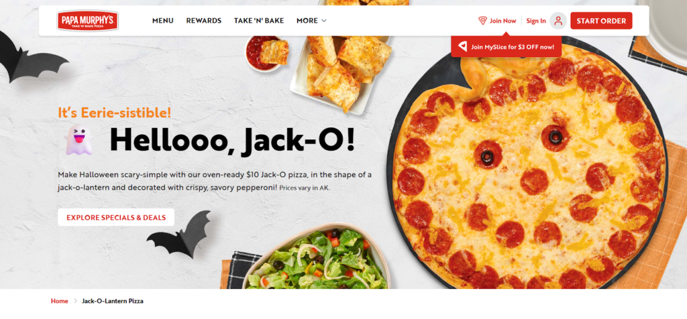
Task: Go to Home via the breadcrumb
Action: tap(60, 301)
